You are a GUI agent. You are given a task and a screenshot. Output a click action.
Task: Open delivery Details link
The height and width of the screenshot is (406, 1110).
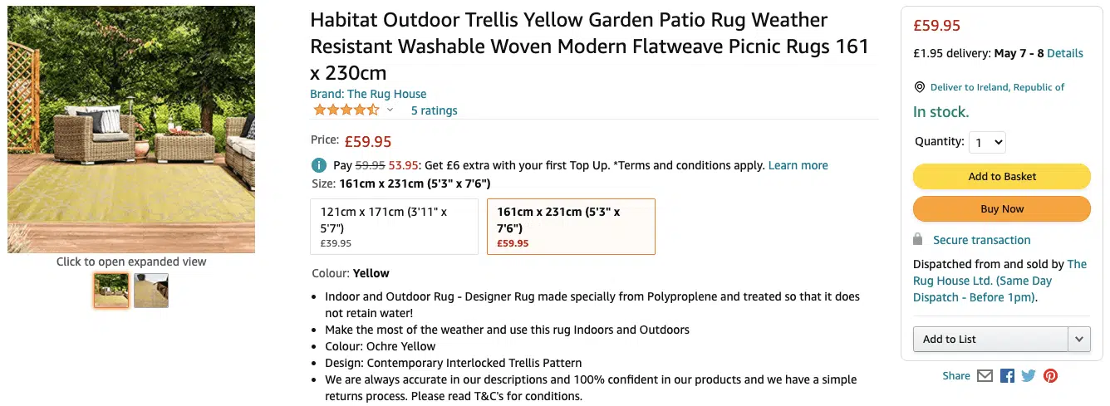coord(1065,53)
